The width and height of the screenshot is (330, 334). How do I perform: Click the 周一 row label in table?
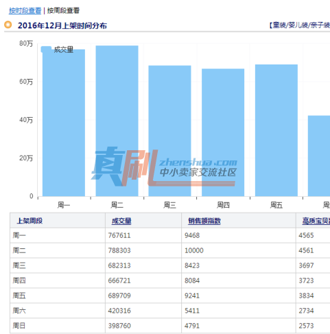click(x=19, y=235)
